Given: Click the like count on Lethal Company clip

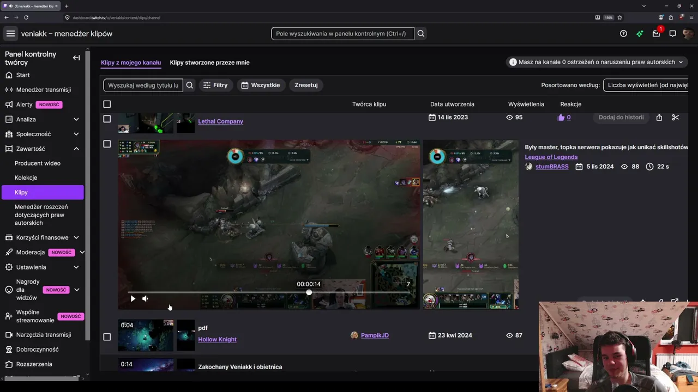Looking at the screenshot, I should [564, 117].
